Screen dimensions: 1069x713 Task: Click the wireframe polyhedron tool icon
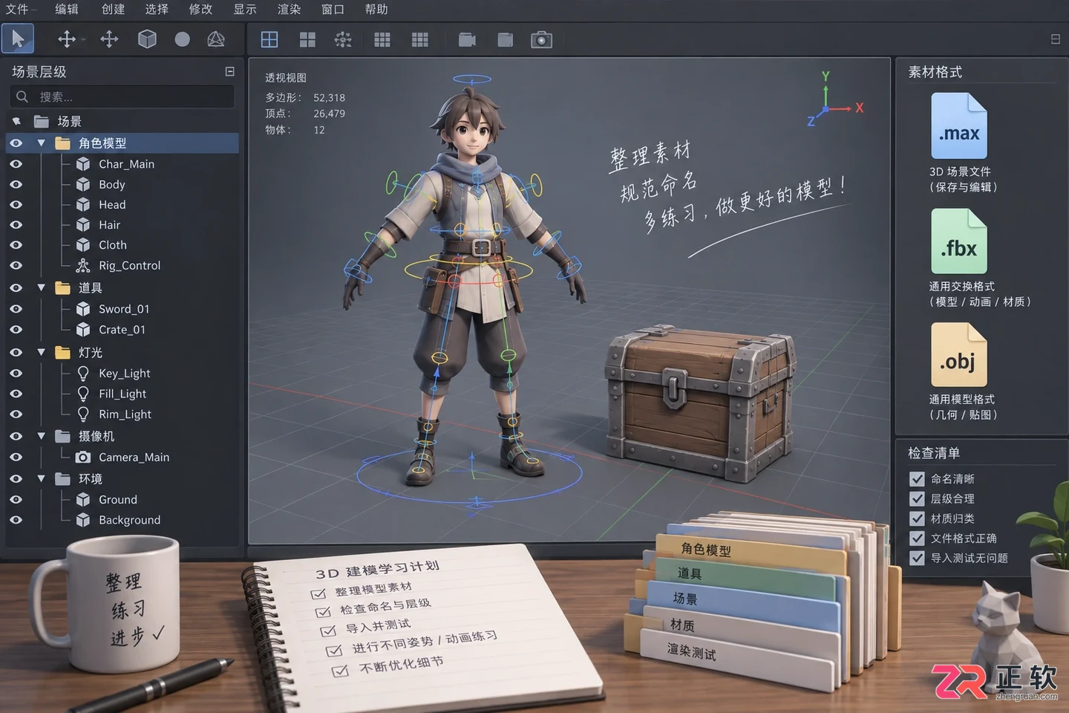tap(216, 39)
